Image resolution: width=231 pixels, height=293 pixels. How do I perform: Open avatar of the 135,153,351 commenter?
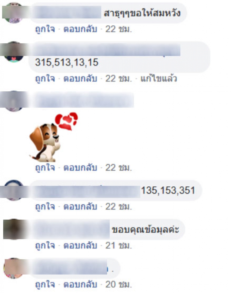[x=14, y=190]
